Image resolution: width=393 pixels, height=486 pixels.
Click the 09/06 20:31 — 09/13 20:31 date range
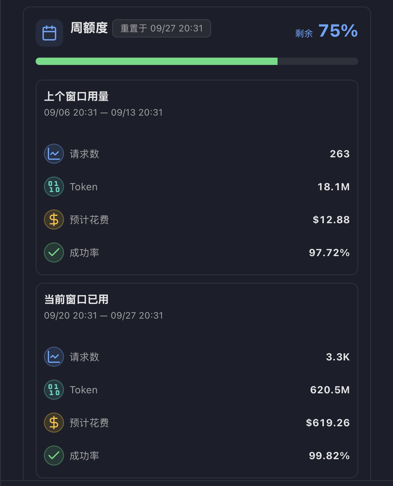(104, 113)
